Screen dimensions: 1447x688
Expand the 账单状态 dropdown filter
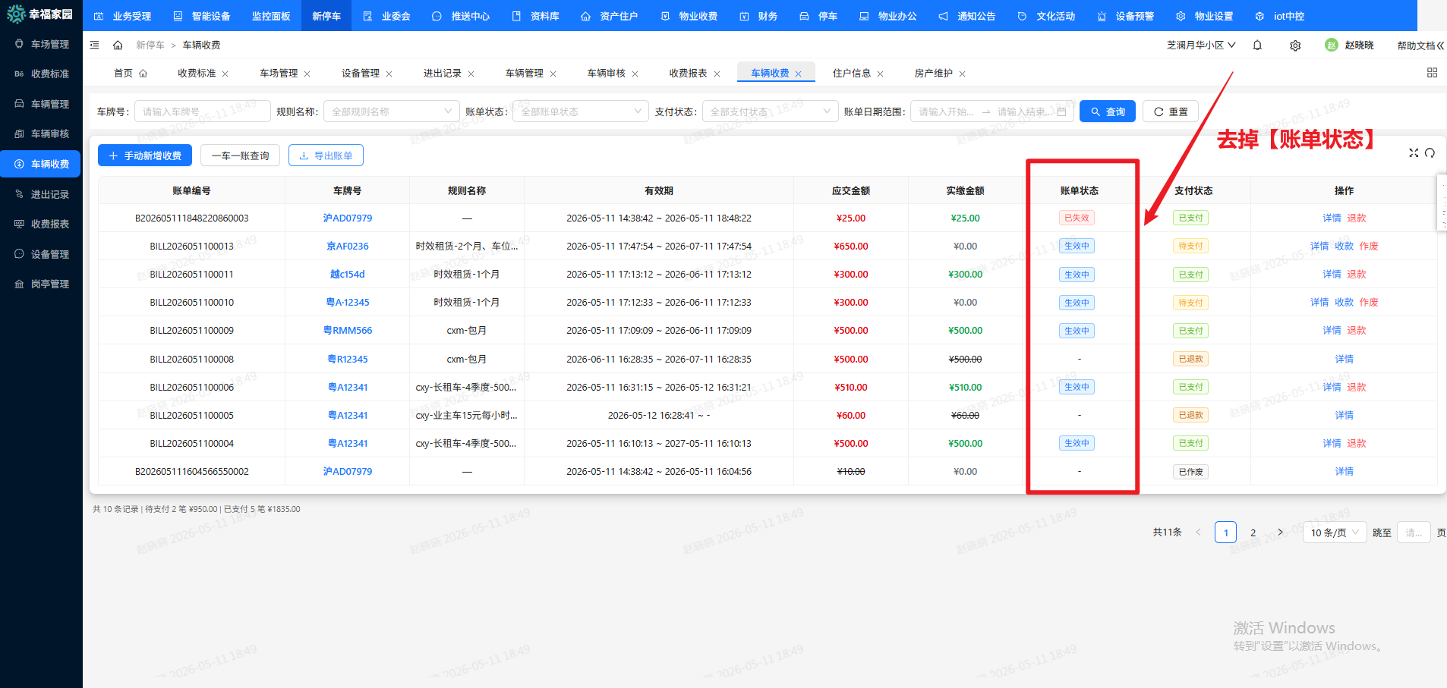click(581, 112)
